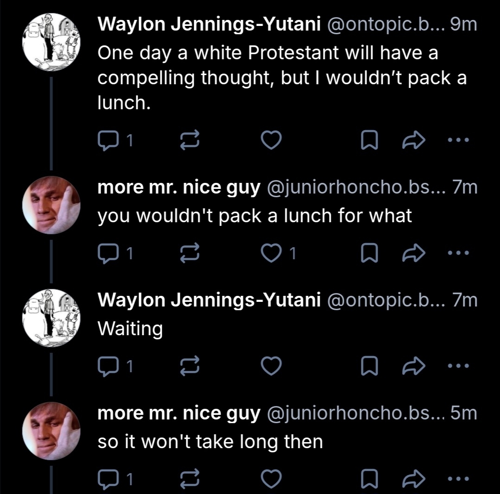500x494 pixels.
Task: Unlike the post with one like
Action: coord(272,253)
